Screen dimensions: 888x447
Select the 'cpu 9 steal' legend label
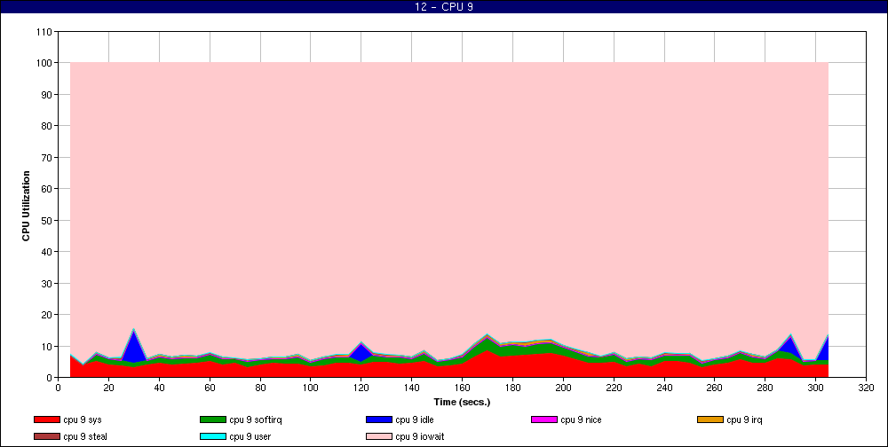[x=85, y=437]
